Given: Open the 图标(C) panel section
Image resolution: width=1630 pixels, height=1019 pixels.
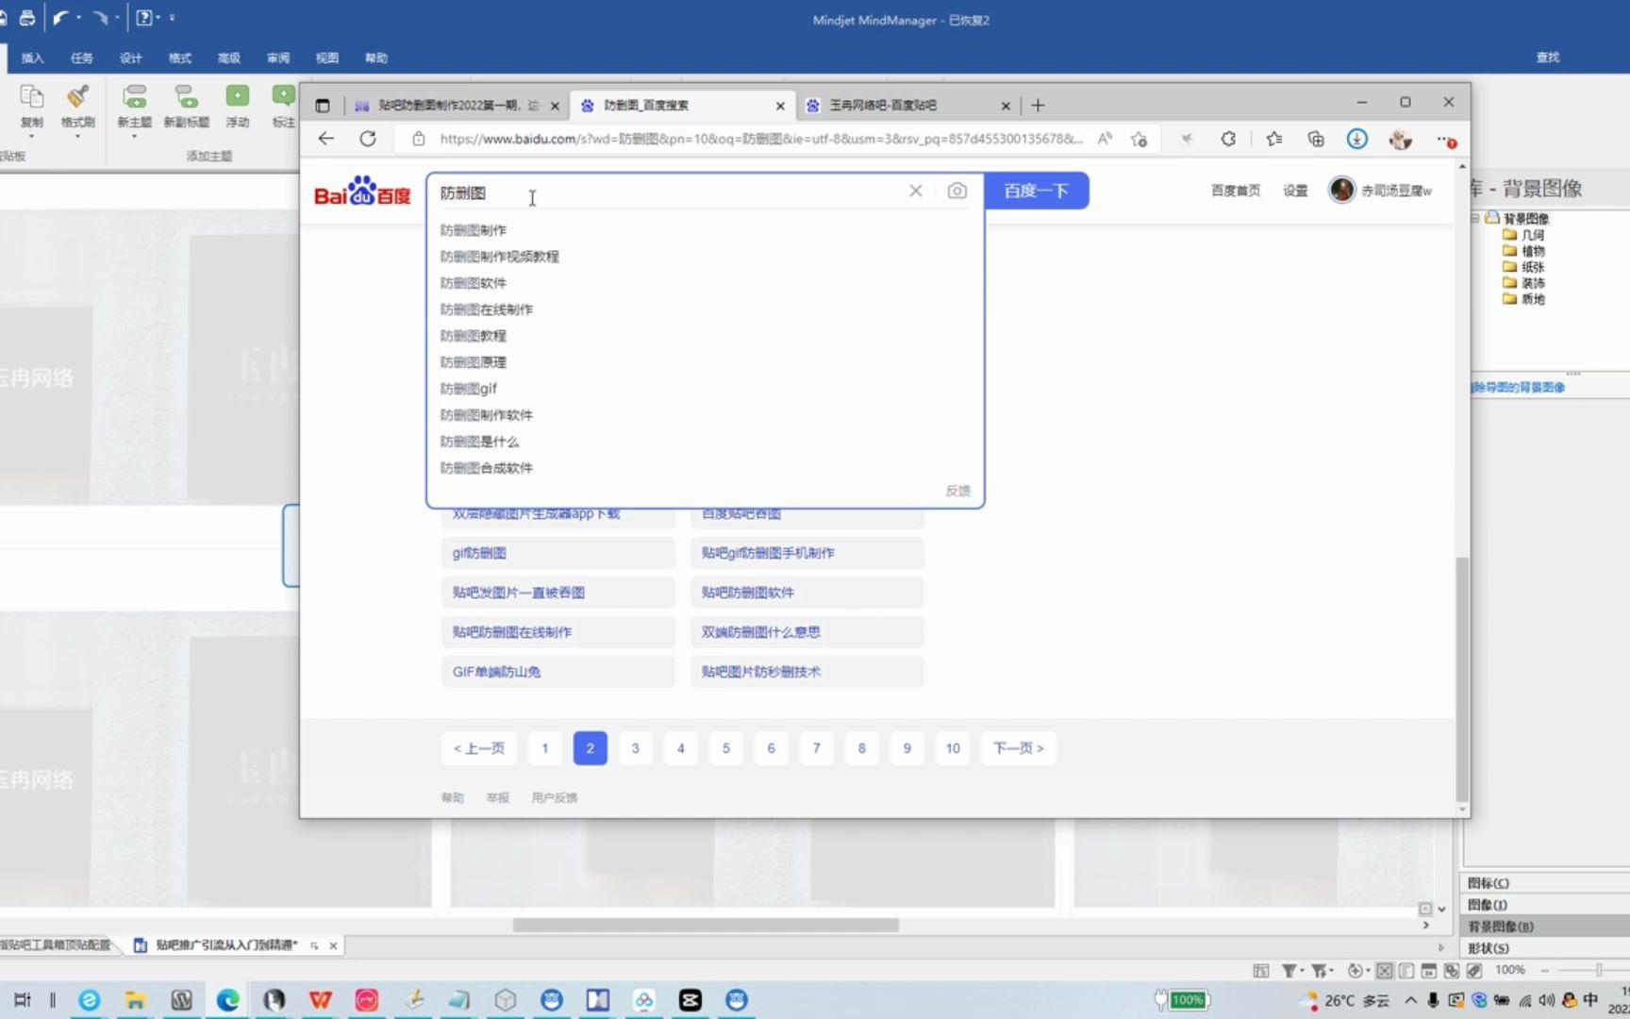Looking at the screenshot, I should (x=1545, y=883).
